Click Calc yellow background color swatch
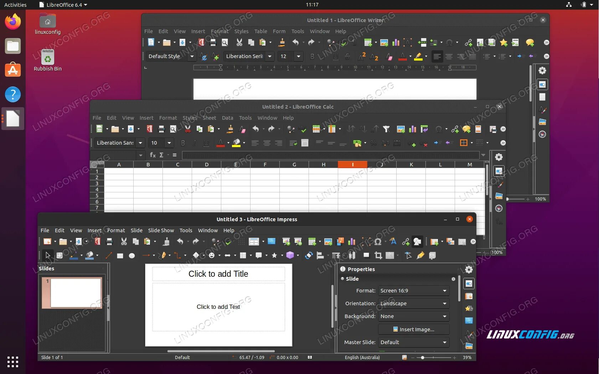Viewport: 599px width, 374px height. click(x=236, y=143)
